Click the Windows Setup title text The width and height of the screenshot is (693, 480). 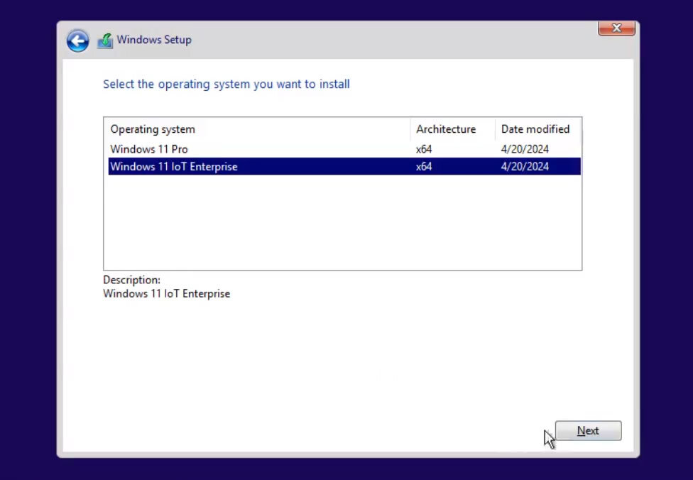154,40
